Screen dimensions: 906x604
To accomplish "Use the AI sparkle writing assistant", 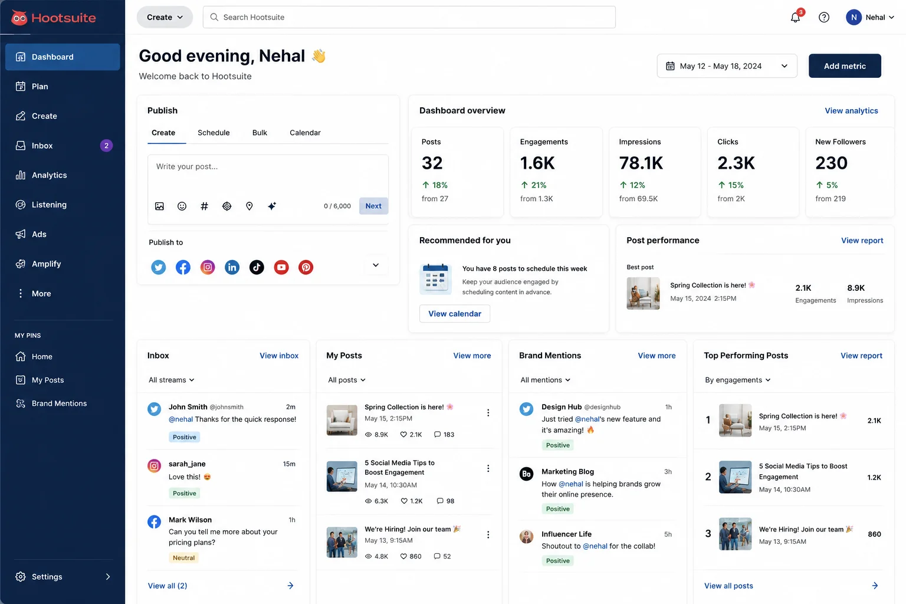I will (x=272, y=206).
